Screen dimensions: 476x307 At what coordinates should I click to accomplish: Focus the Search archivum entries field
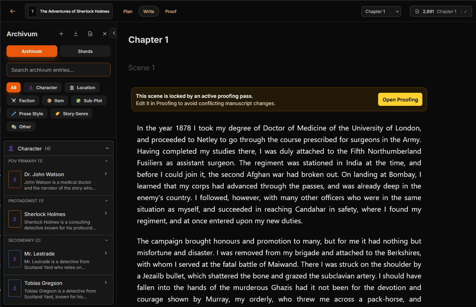click(x=58, y=70)
